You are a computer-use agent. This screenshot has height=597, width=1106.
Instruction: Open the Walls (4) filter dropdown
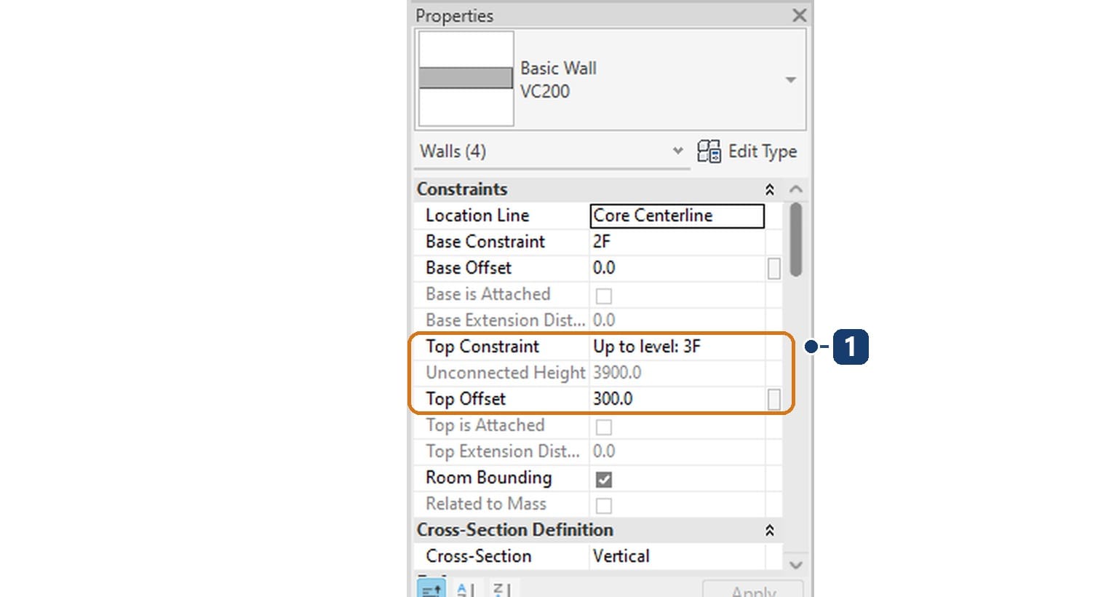pyautogui.click(x=677, y=151)
